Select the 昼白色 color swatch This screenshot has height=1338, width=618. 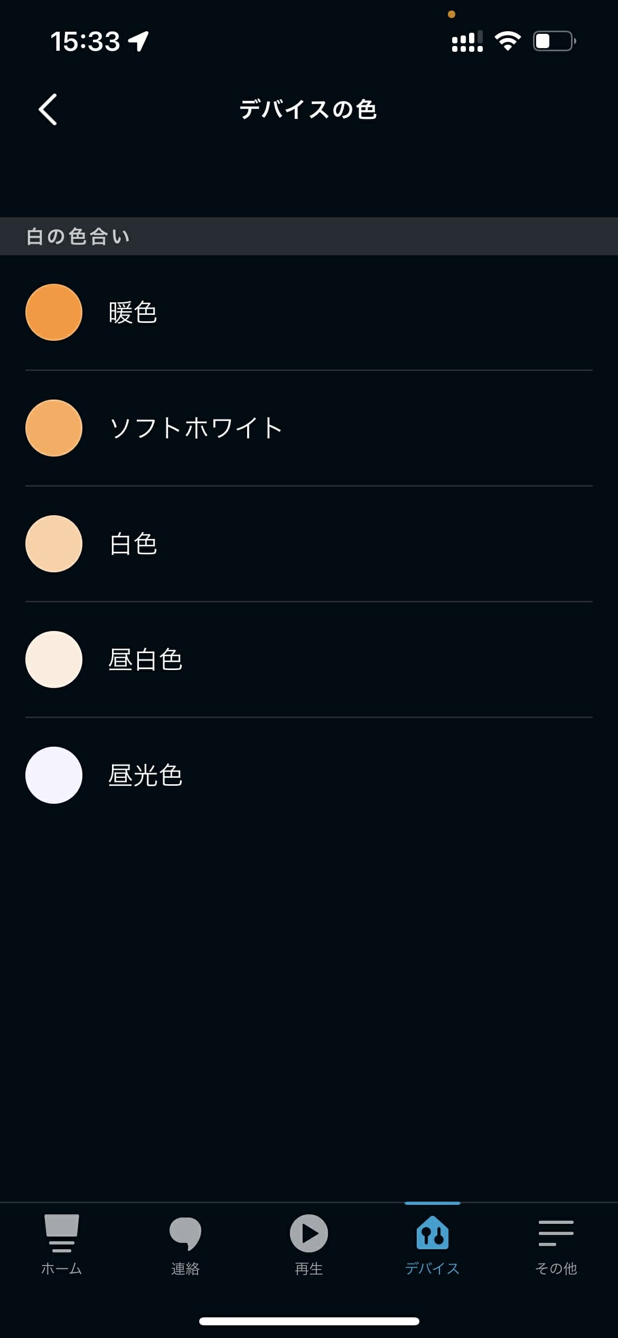point(54,659)
